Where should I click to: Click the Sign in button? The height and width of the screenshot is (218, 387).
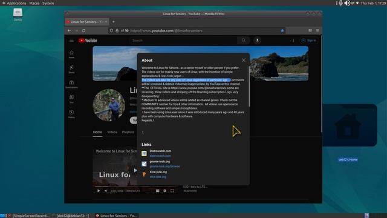[309, 41]
